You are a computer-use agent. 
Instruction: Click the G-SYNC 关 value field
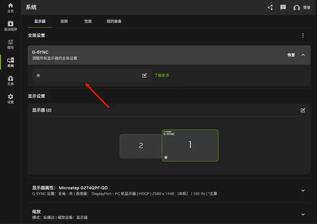click(x=92, y=75)
